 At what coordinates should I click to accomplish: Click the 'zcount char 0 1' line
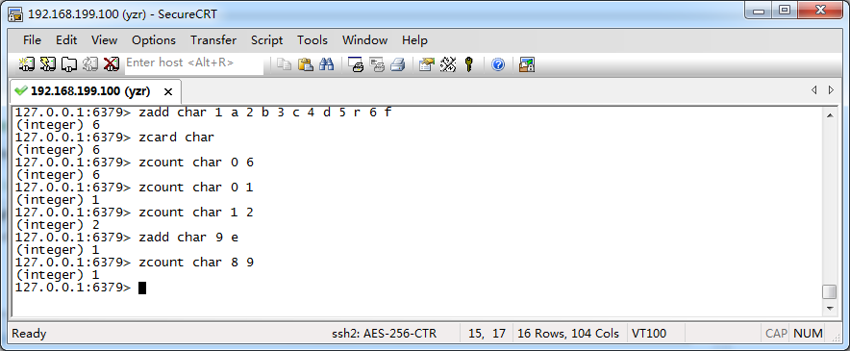(135, 188)
